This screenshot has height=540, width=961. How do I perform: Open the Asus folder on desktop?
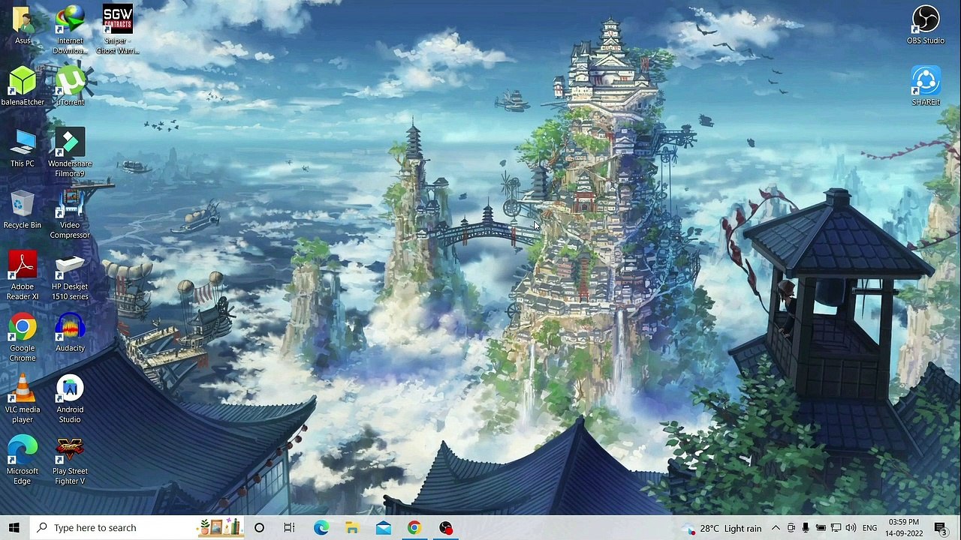pyautogui.click(x=23, y=25)
